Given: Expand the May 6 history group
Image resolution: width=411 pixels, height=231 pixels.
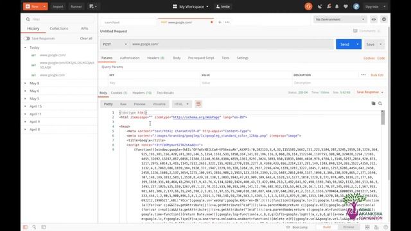Looking at the screenshot, I should tap(25, 91).
